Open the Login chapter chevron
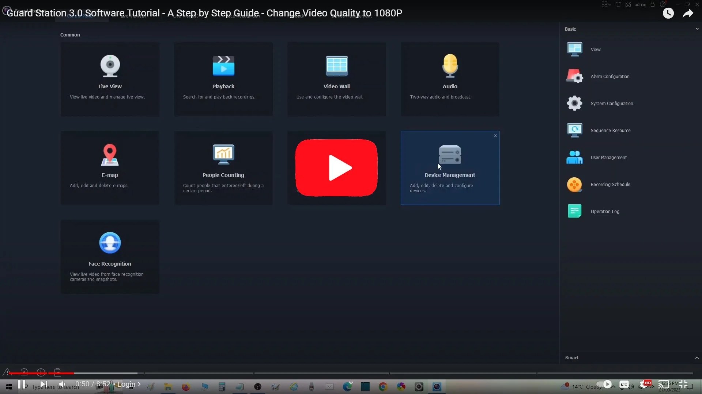 pos(139,384)
